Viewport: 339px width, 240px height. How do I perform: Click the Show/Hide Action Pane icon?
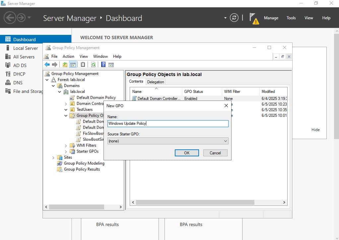(x=111, y=65)
